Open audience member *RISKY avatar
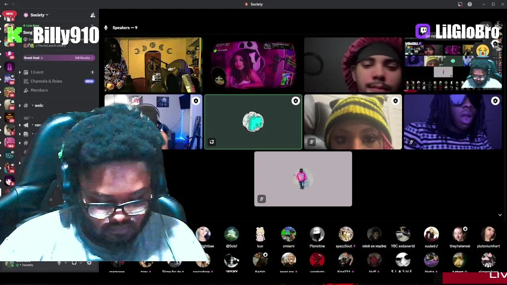Screen dimensions: 507x285 [x=232, y=260]
